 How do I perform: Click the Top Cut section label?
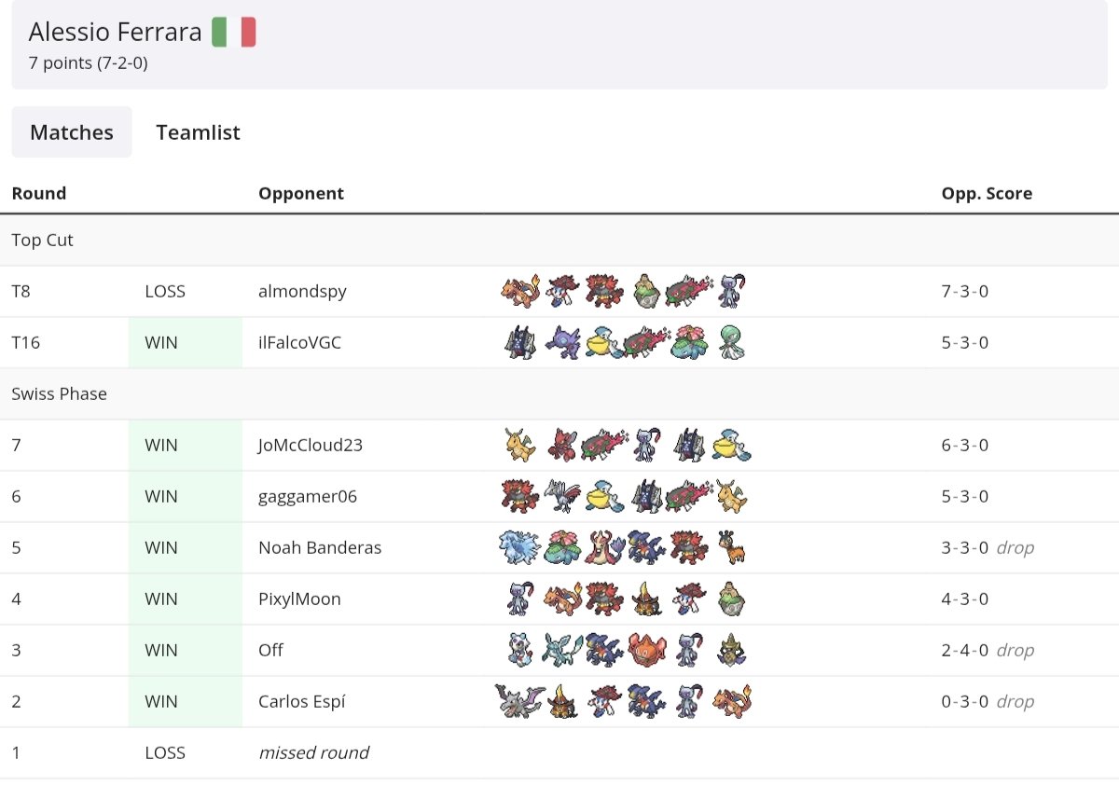click(x=42, y=241)
